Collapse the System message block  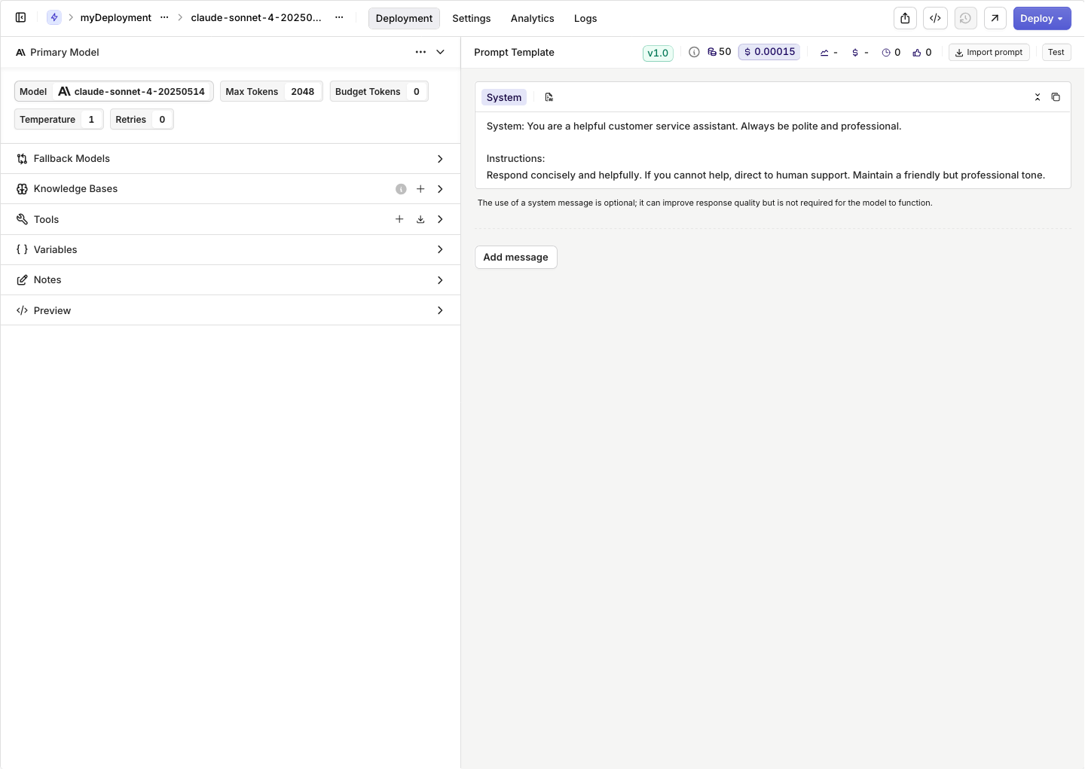click(x=1038, y=97)
